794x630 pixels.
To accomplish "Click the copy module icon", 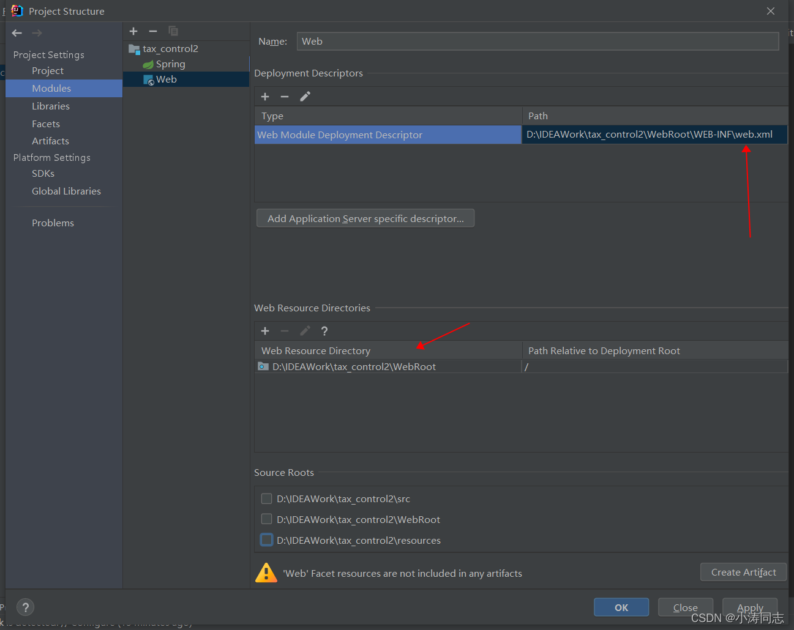I will (x=173, y=31).
